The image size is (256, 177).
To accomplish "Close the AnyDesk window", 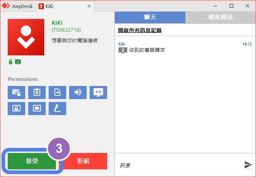I will [247, 6].
